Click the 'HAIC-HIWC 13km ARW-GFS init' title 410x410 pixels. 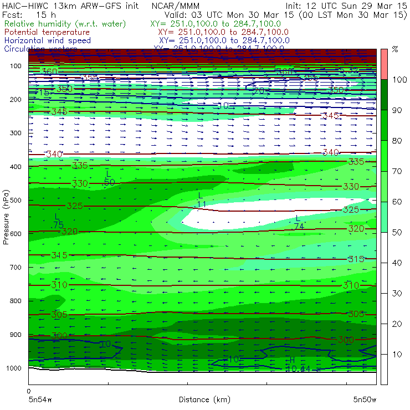point(70,6)
